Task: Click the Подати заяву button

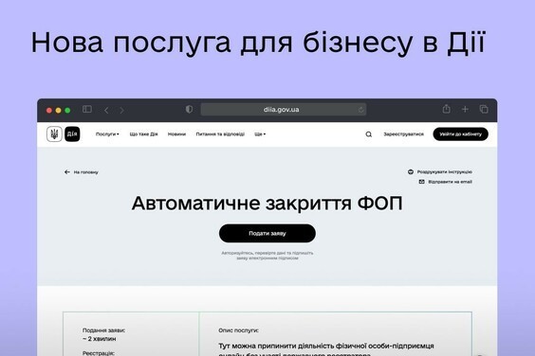Action: [267, 233]
